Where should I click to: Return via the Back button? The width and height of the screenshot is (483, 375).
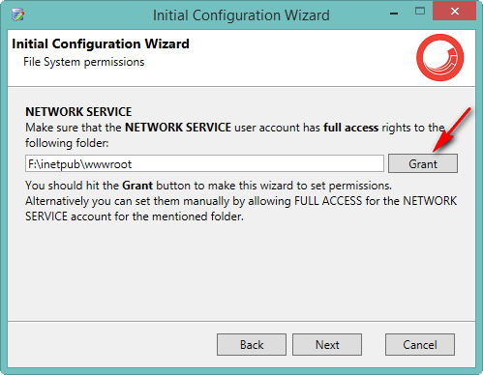[x=252, y=344]
